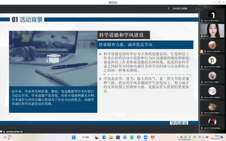Open the Windows Start menu

pos(73,137)
